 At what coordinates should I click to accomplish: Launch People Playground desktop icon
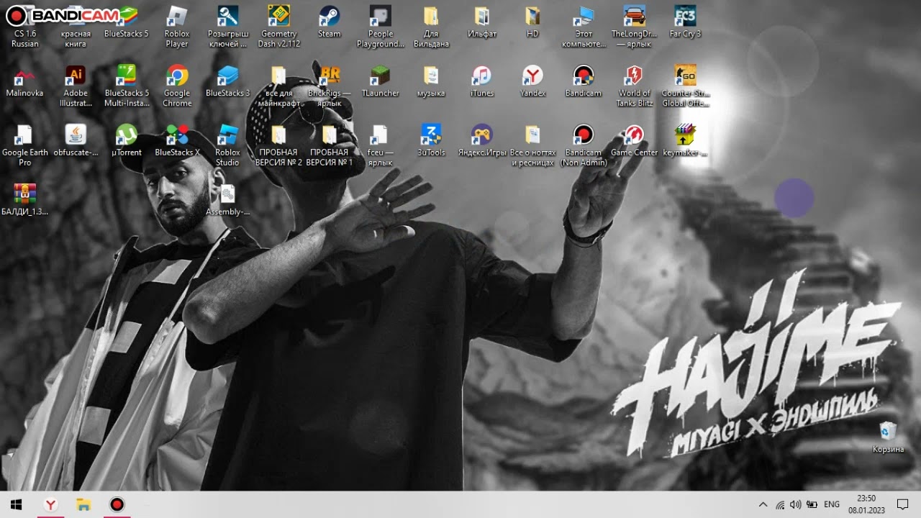(x=381, y=27)
